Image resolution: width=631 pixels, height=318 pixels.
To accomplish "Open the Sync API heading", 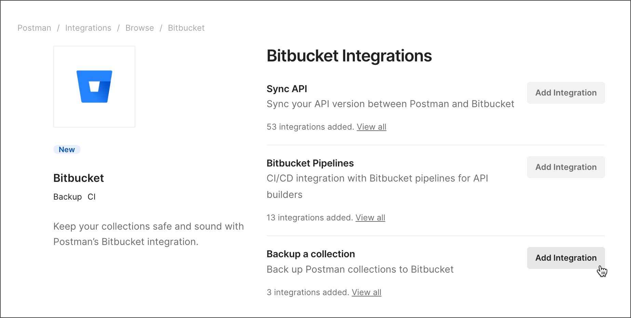I will (287, 88).
